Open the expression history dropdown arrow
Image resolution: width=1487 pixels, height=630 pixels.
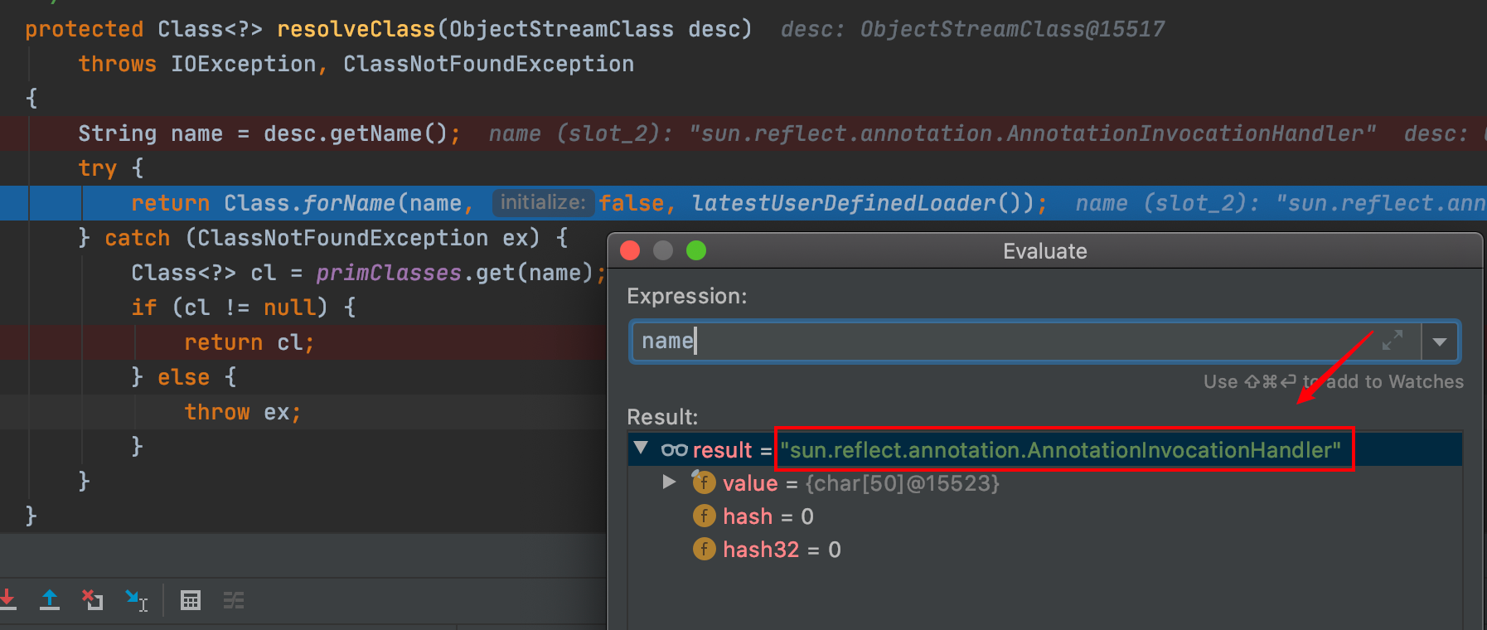[1440, 342]
